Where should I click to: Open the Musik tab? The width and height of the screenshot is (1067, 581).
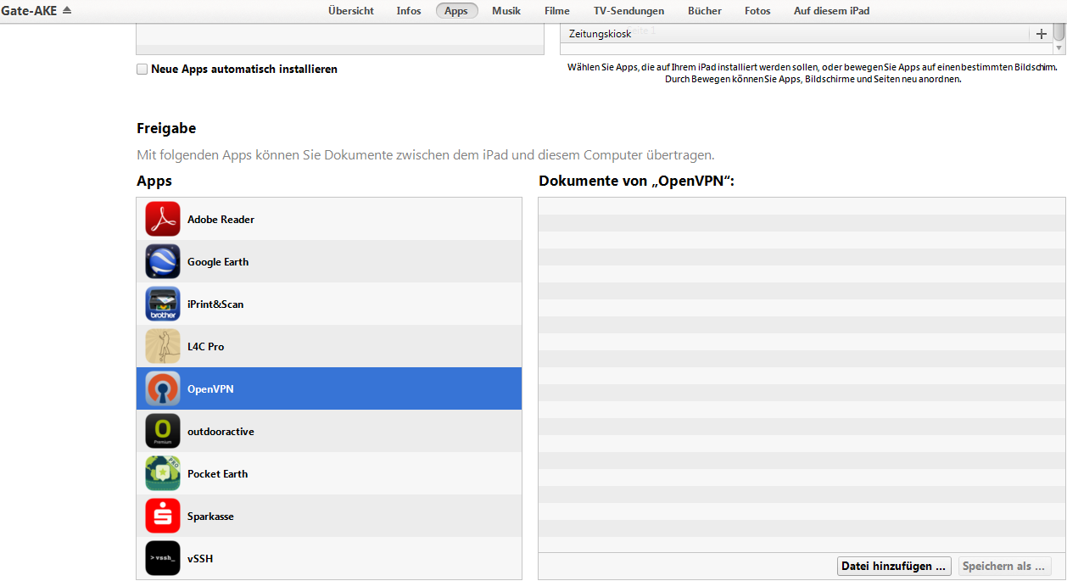(x=506, y=11)
